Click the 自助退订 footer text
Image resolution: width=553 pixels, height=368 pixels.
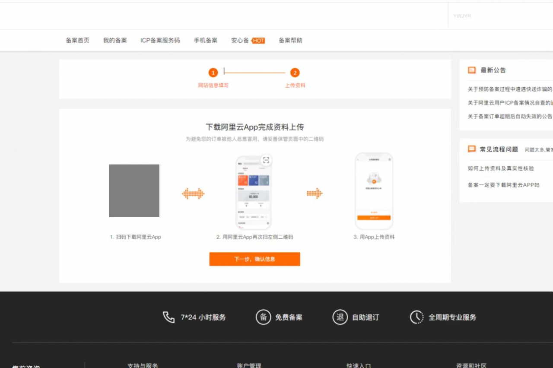365,317
